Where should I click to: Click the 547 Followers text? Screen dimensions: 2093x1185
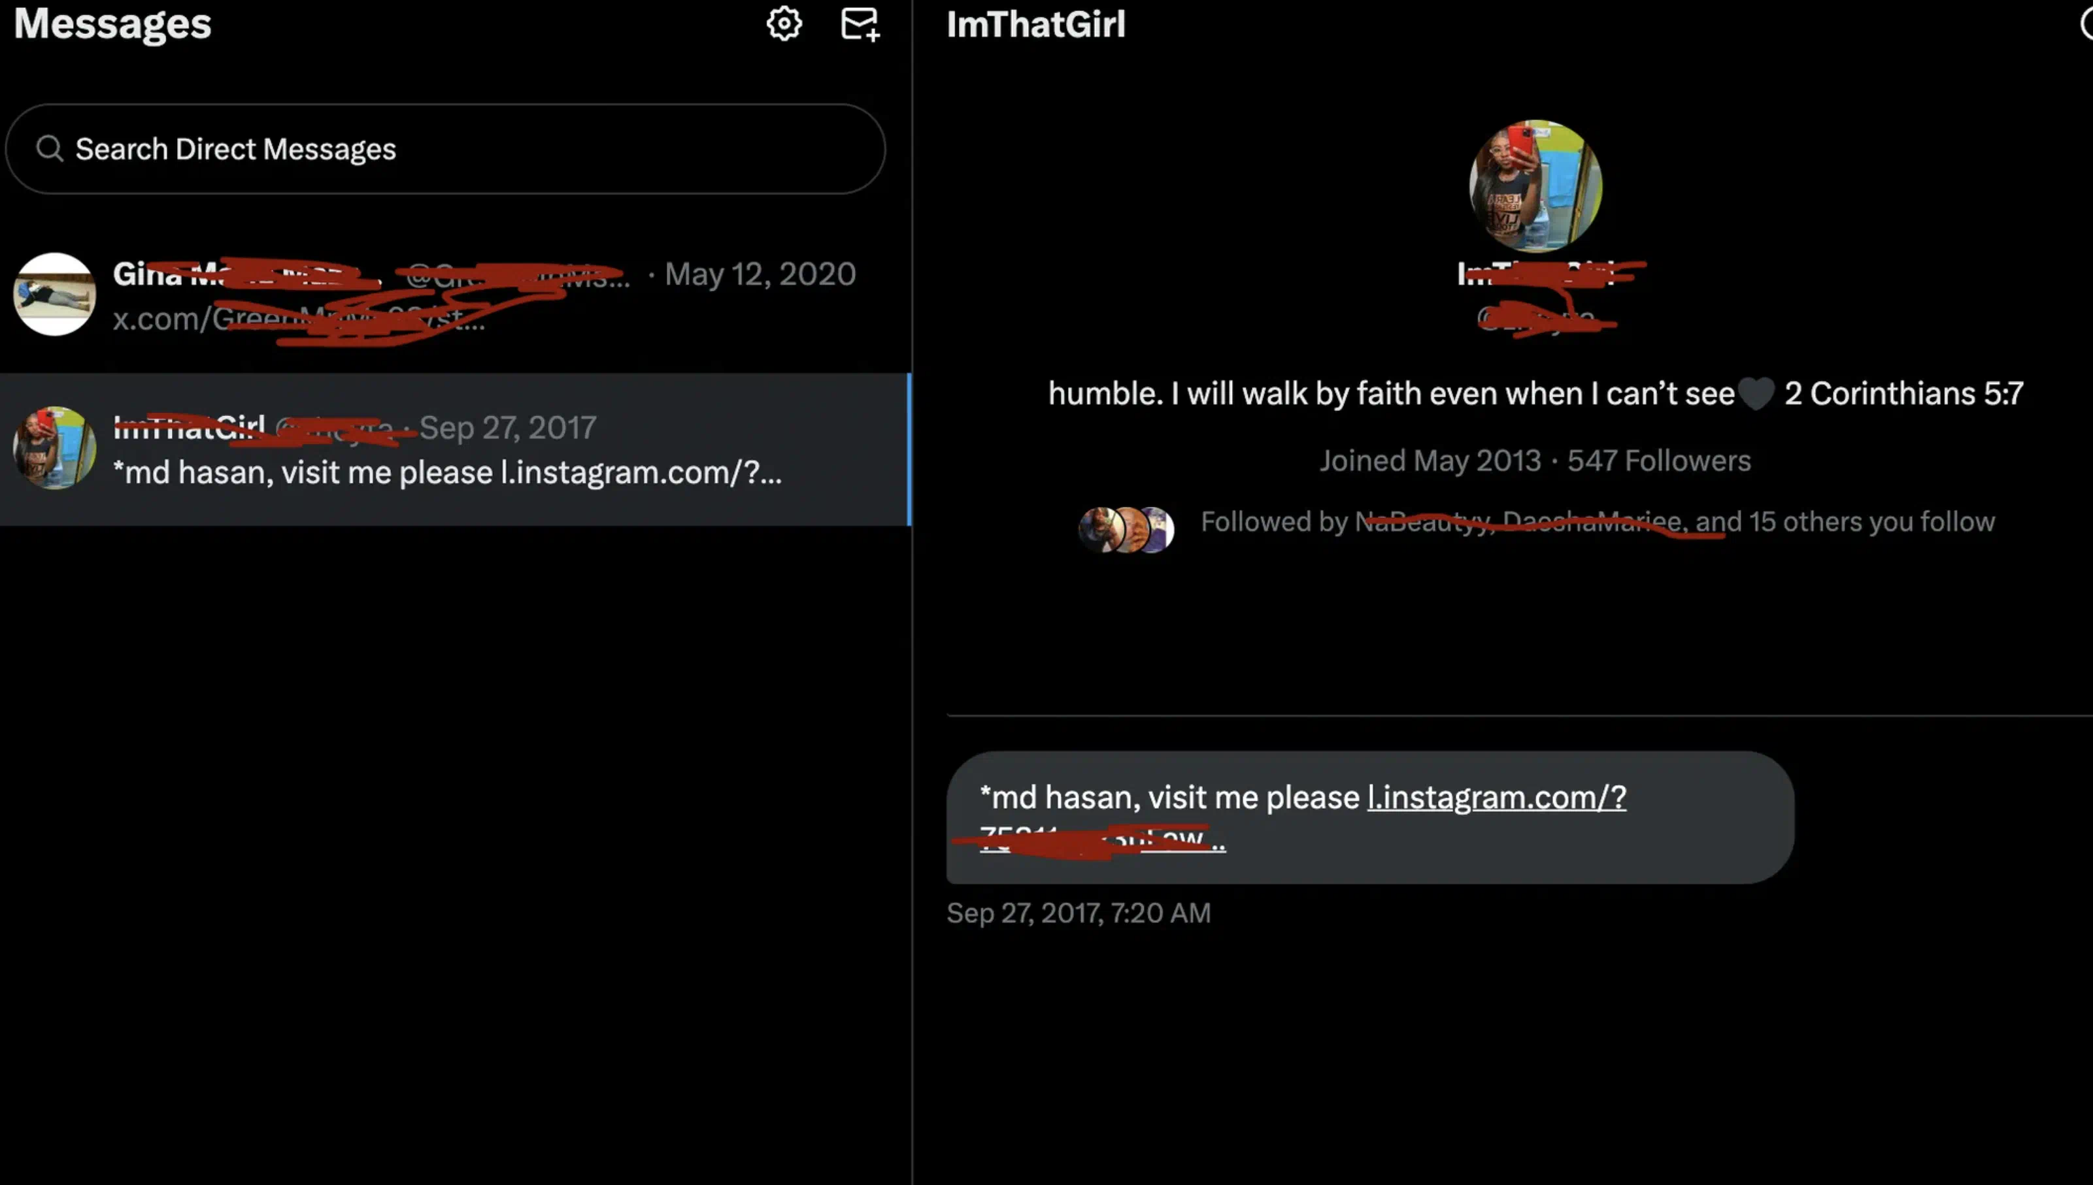pos(1659,461)
